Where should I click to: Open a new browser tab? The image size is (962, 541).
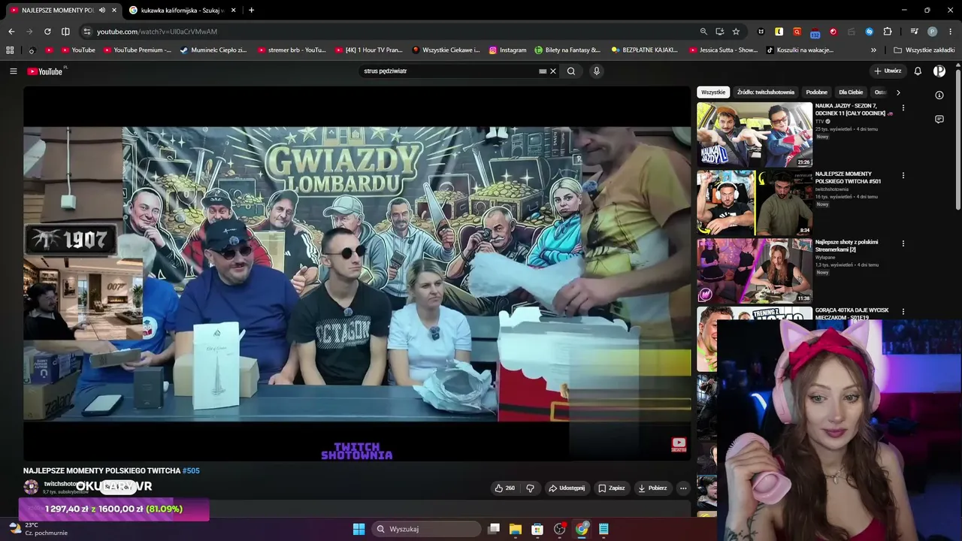pos(251,11)
